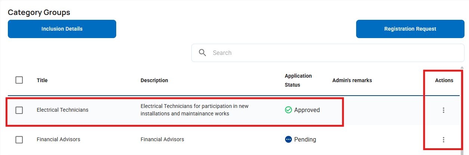Screen dimensions: 469x155
Task: Click the green Approved checkmark icon
Action: (288, 110)
